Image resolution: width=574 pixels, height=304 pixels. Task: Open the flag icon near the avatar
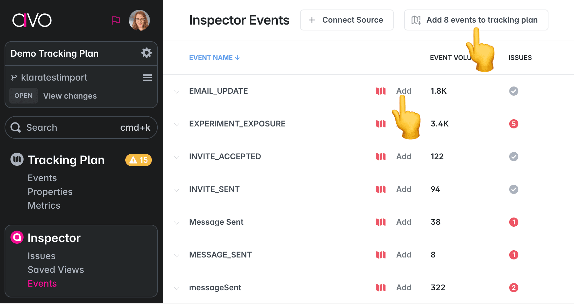(116, 20)
